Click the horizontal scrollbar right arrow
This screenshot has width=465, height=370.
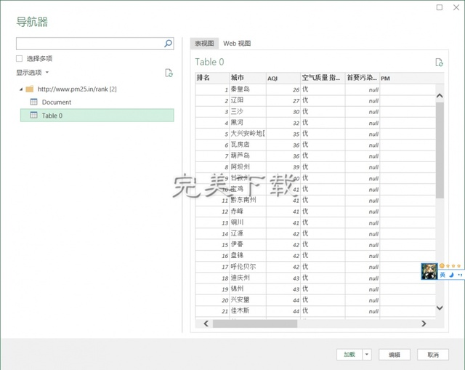click(x=424, y=323)
